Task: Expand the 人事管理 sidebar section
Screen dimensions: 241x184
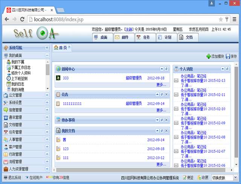Action: pyautogui.click(x=47, y=139)
